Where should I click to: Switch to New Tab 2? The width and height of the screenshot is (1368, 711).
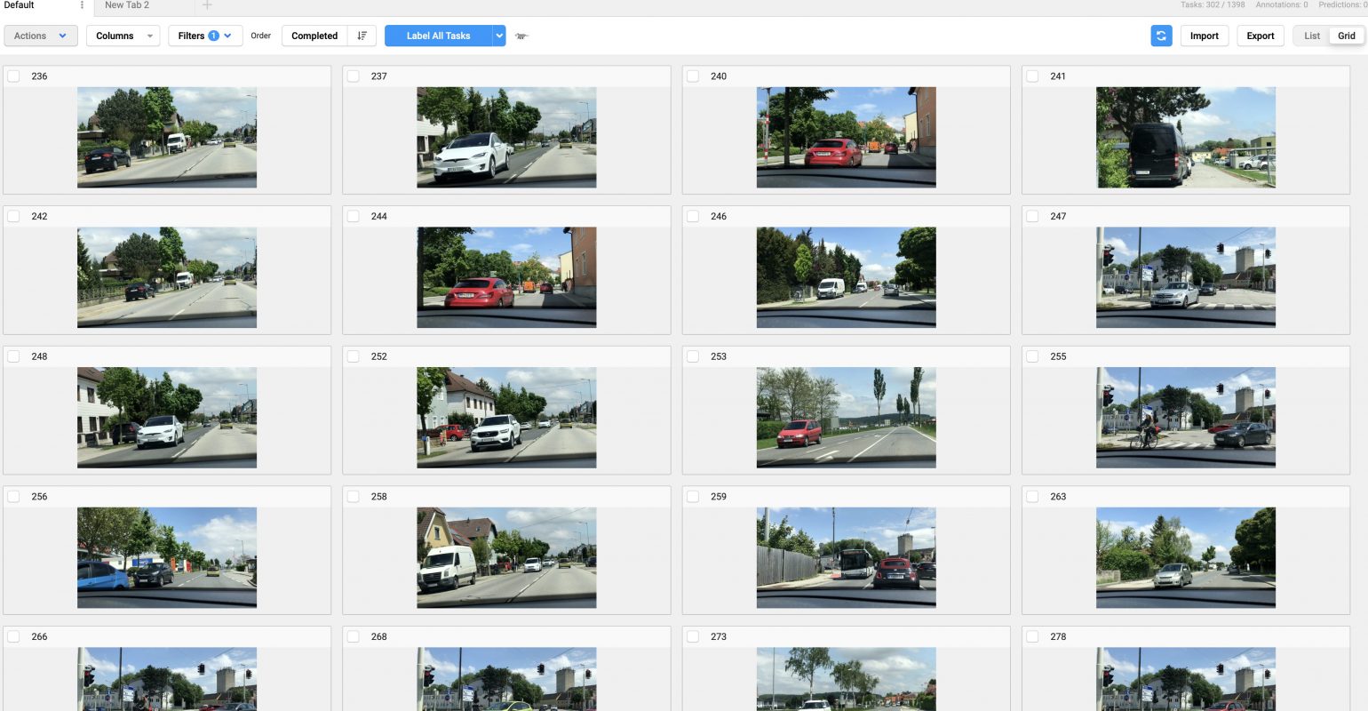pos(127,5)
